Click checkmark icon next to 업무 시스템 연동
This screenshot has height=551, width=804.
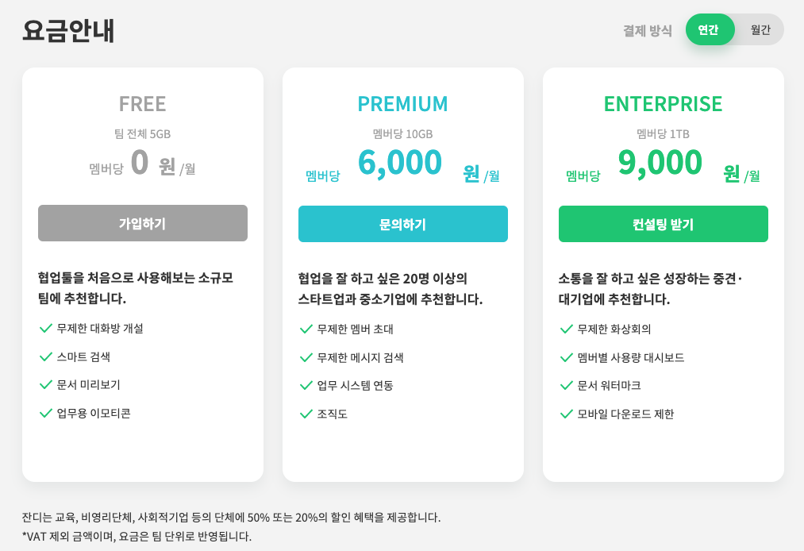[x=306, y=385]
